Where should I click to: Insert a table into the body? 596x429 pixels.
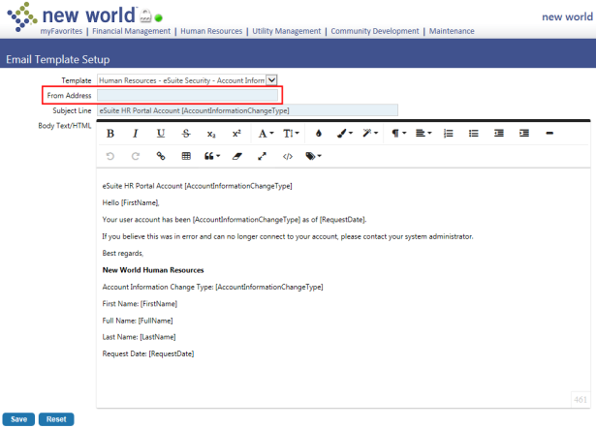pos(186,155)
